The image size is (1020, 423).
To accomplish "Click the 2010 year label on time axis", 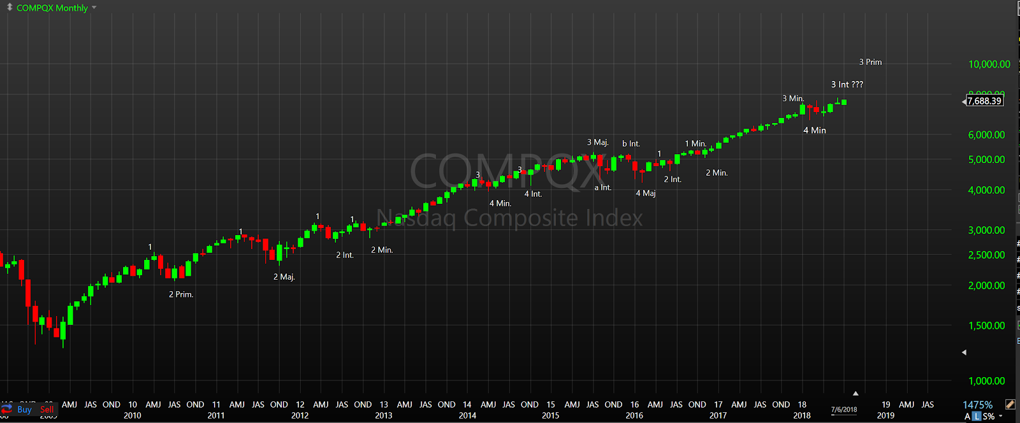I will tap(133, 415).
